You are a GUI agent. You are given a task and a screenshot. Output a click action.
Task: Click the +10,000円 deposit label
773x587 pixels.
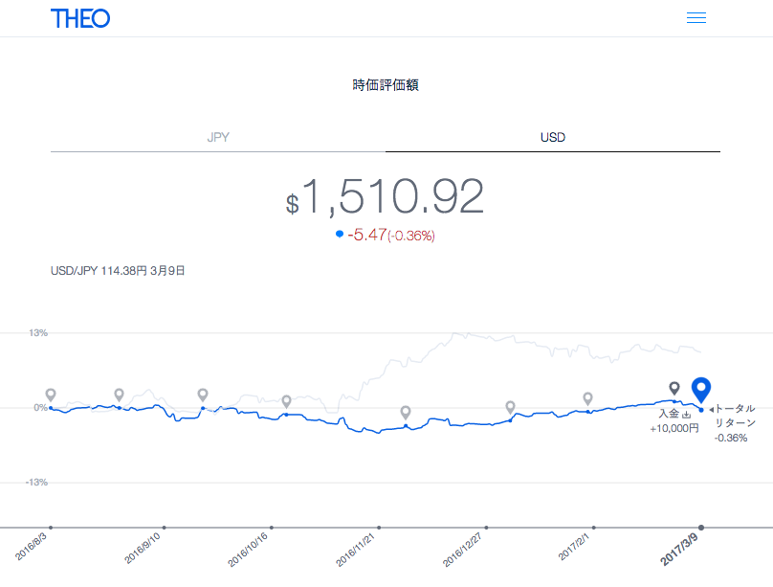(x=674, y=428)
